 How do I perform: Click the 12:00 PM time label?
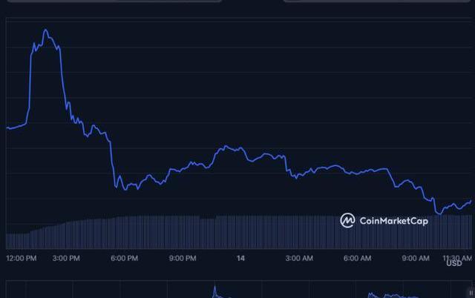[21, 258]
